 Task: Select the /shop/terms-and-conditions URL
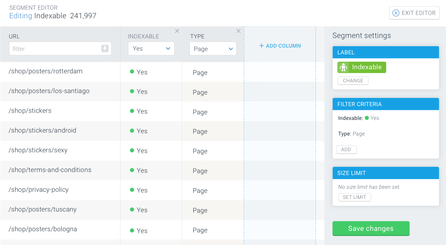coord(50,170)
